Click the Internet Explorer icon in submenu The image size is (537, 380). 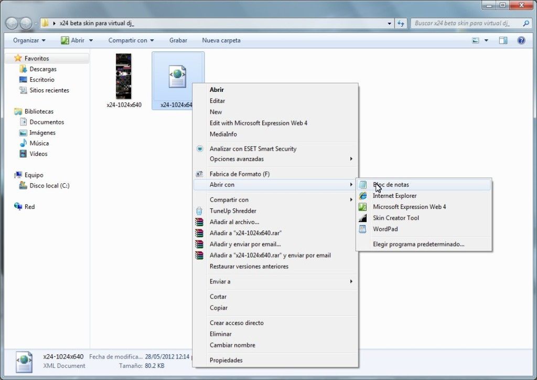[x=363, y=196]
